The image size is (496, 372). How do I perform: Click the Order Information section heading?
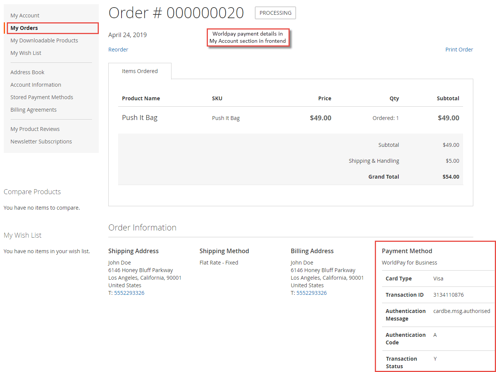pos(142,227)
